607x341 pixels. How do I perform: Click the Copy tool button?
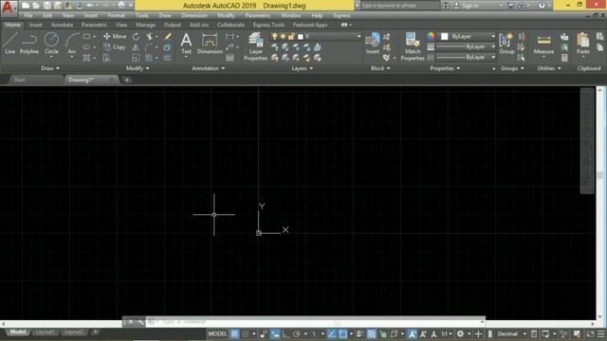[x=115, y=47]
